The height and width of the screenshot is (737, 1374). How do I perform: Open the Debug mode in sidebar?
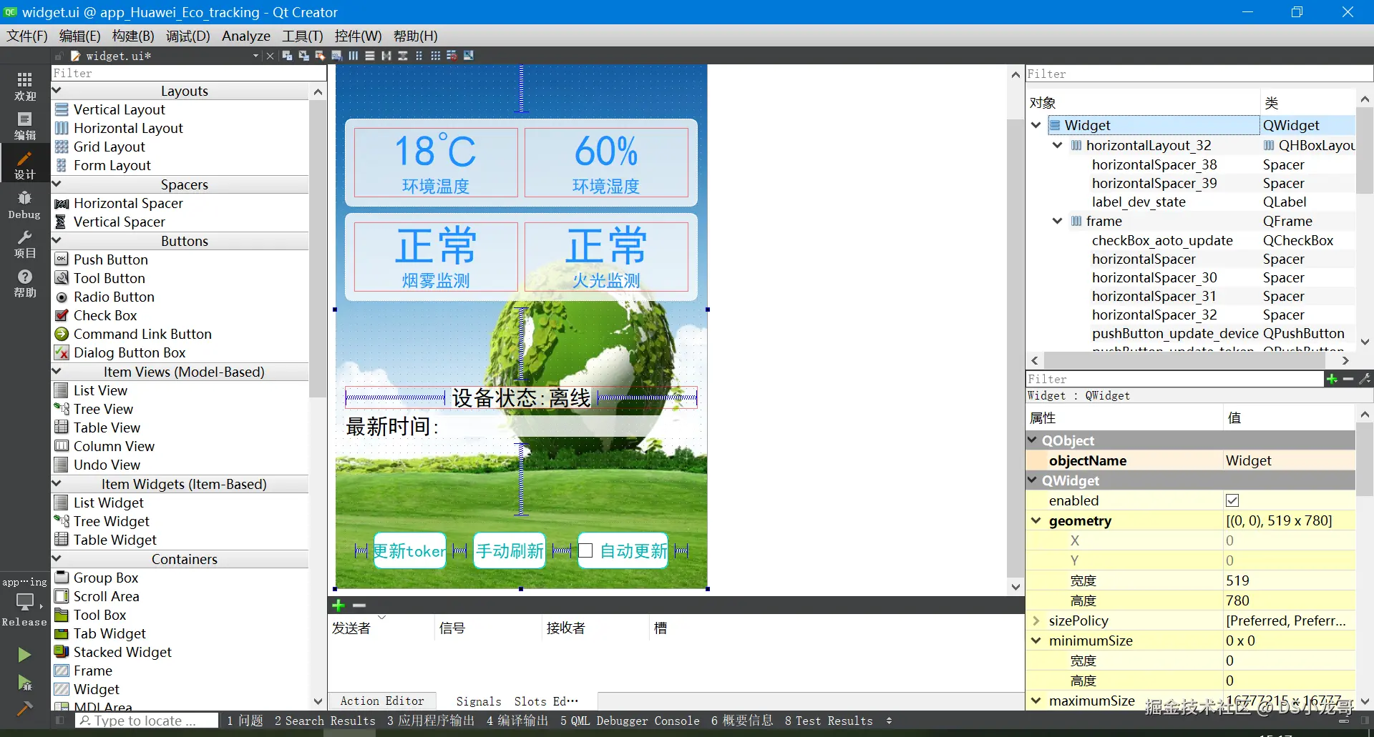click(x=24, y=205)
